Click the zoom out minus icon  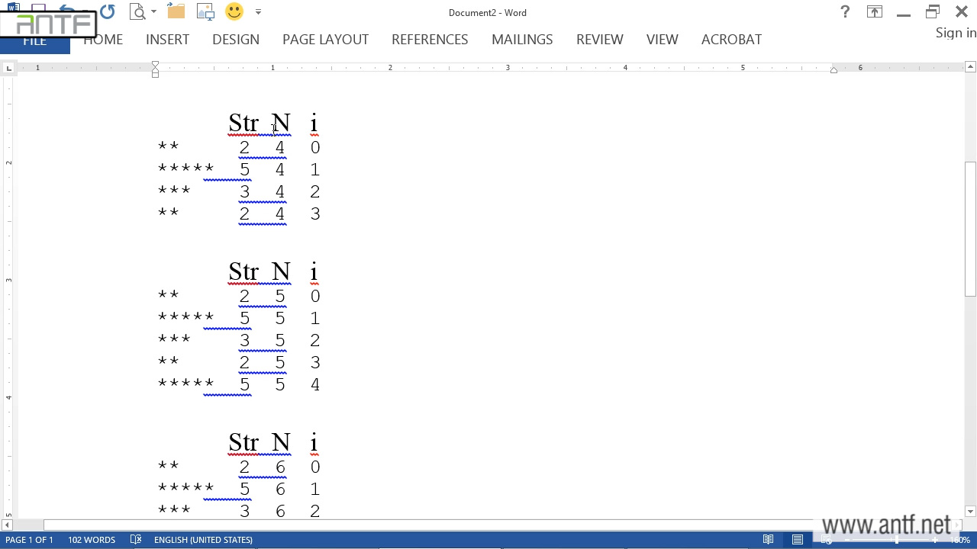click(x=847, y=540)
